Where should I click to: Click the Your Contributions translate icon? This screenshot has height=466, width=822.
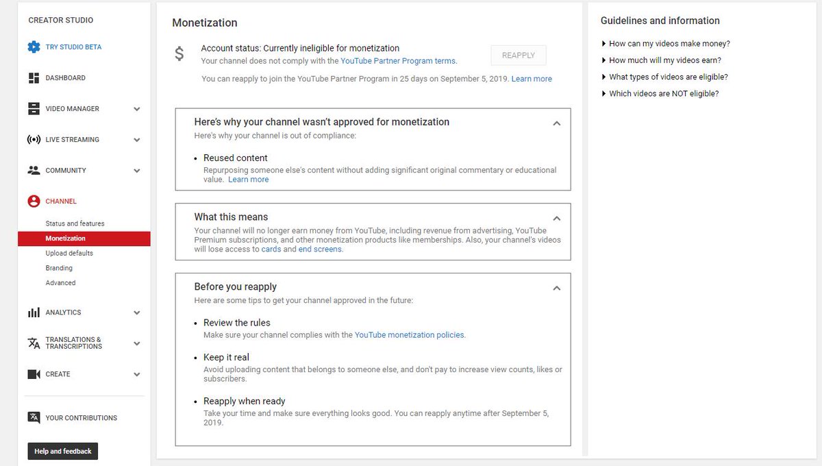34,417
